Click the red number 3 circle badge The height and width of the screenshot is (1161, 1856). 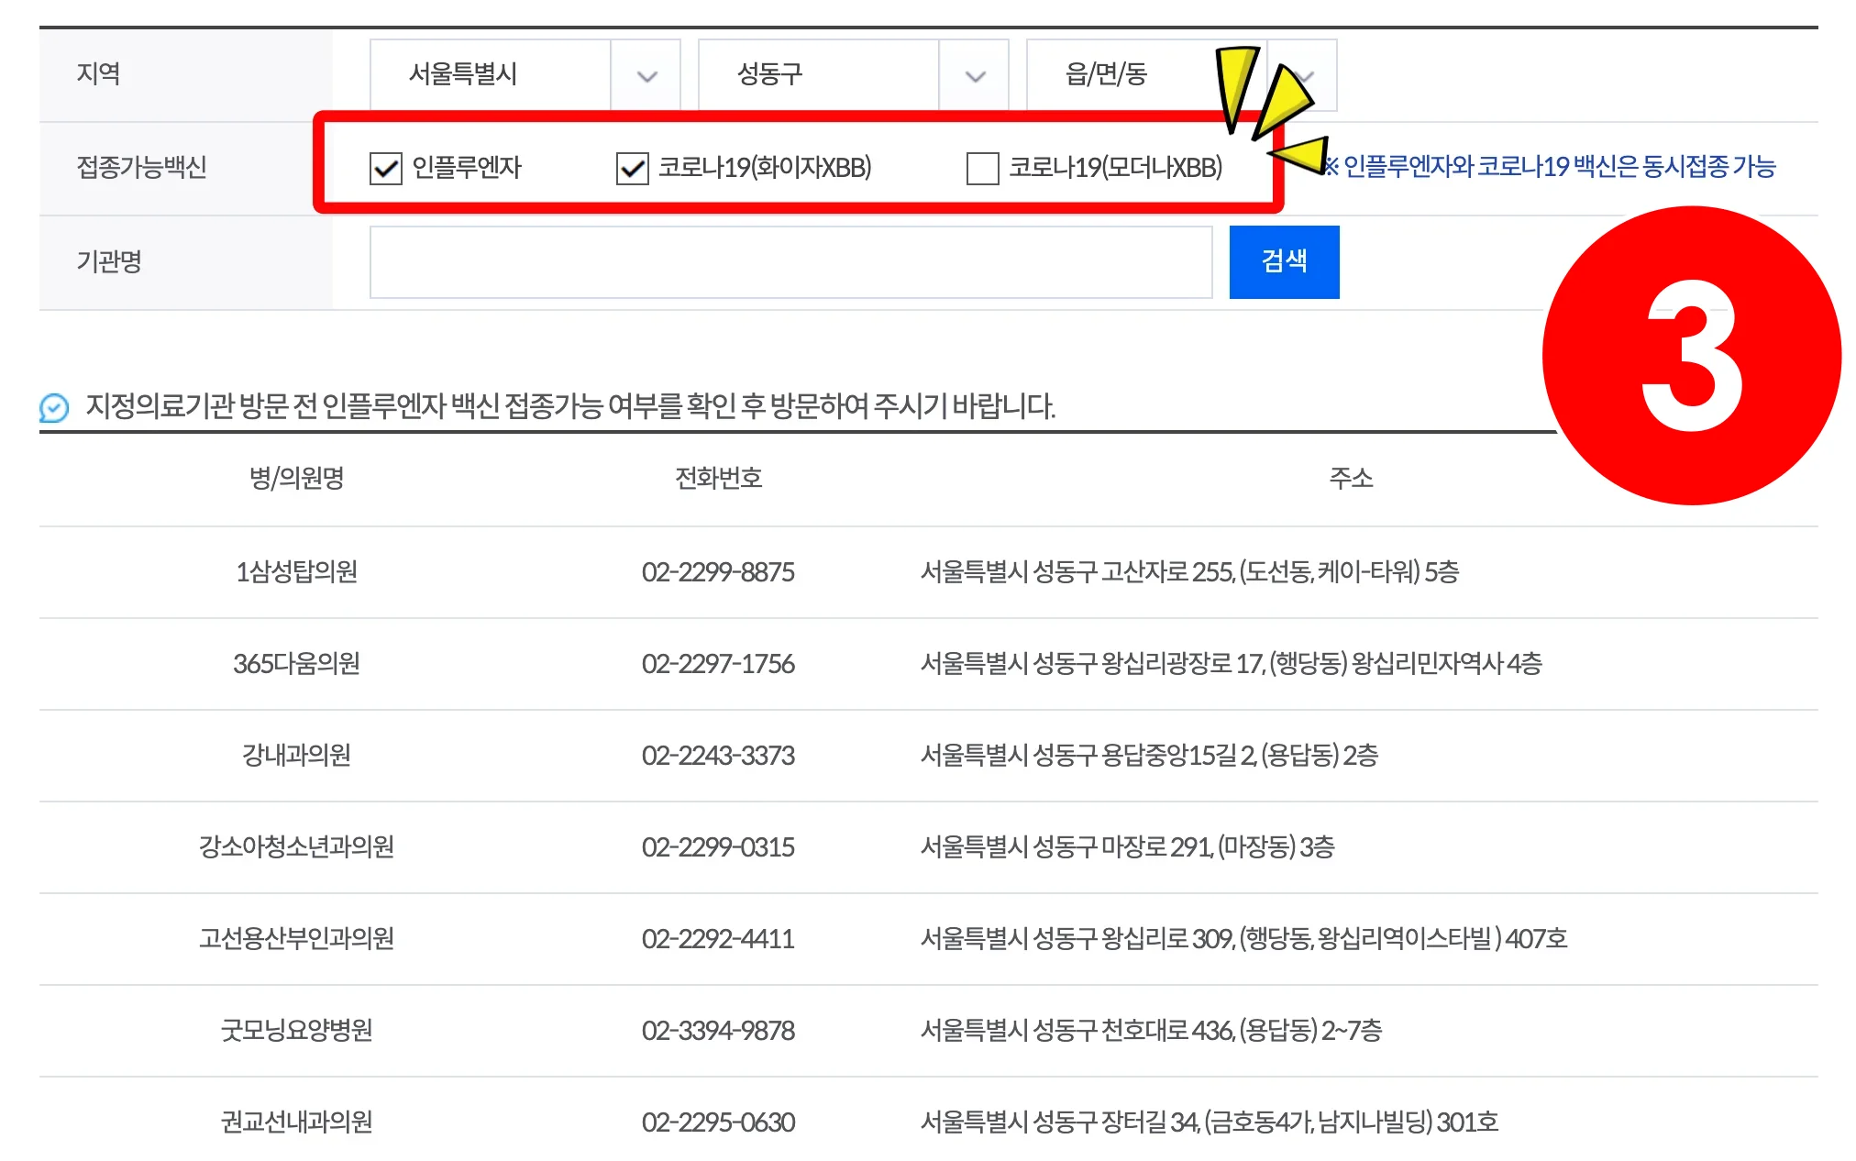point(1691,356)
